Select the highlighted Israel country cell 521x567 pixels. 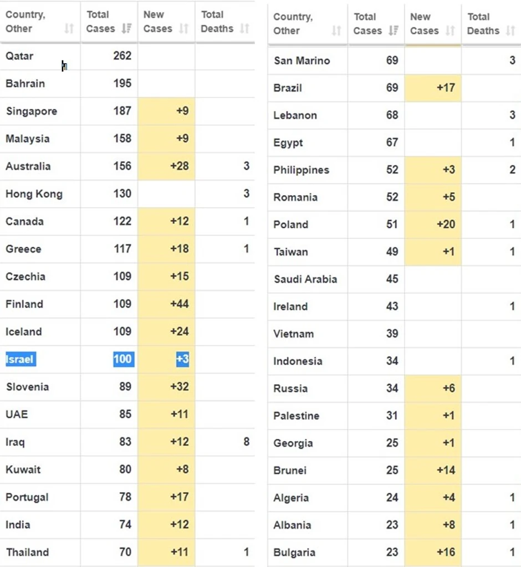point(20,359)
